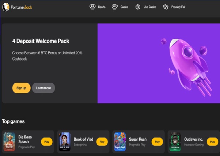
Task: Open the Sports menu item
Action: 102,7
